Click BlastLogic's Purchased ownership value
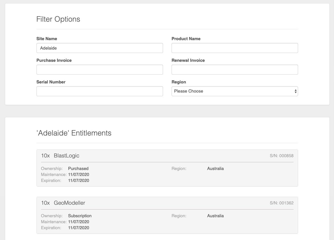 (78, 169)
